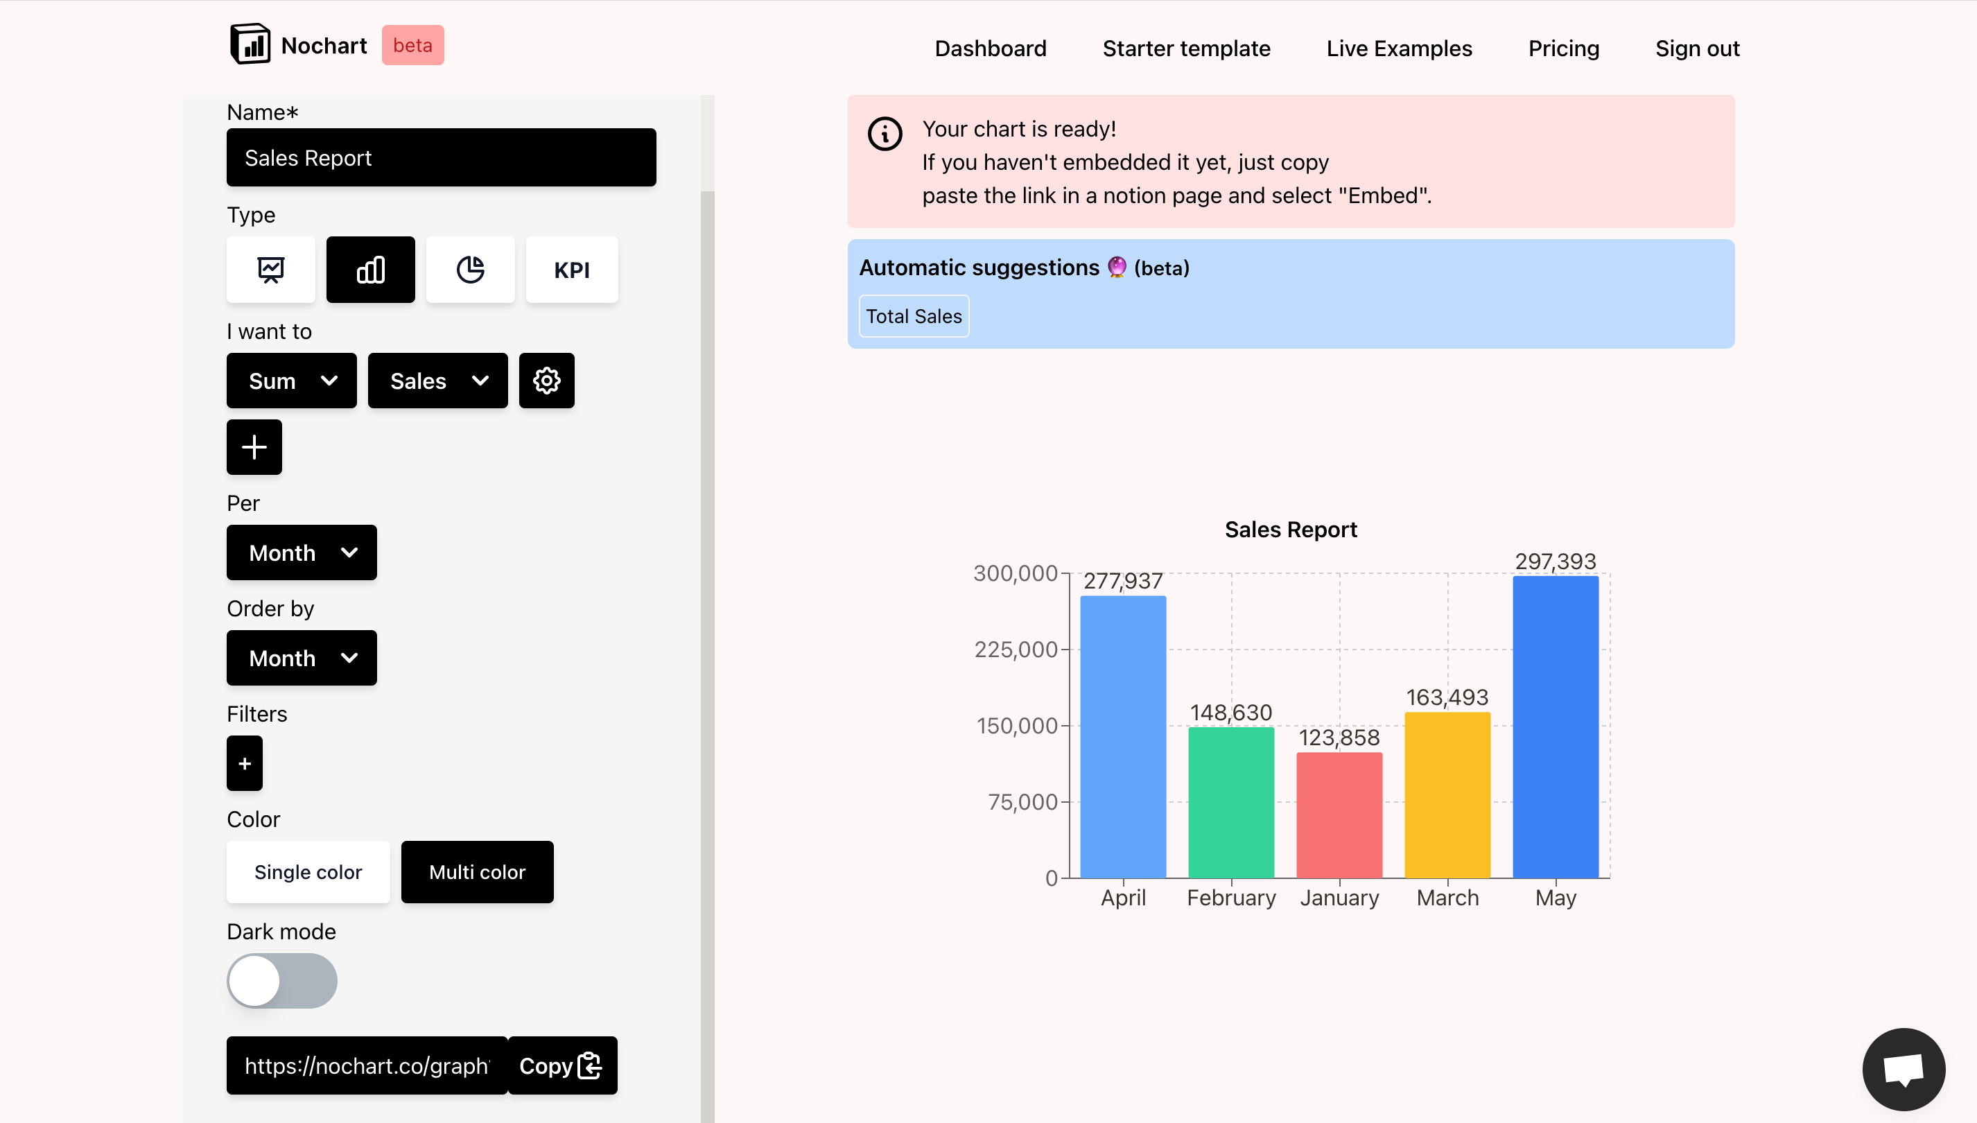
Task: Open the Dashboard menu item
Action: pyautogui.click(x=990, y=48)
